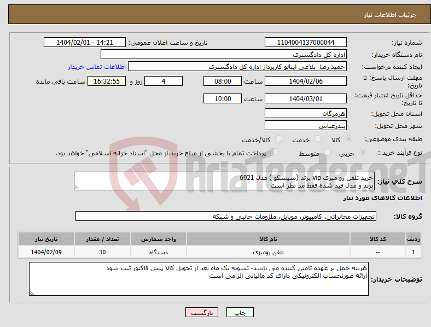Click the واحد شمارش column header
This screenshot has height=327, width=431.
coord(158,239)
